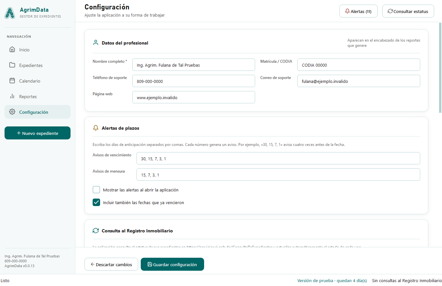The height and width of the screenshot is (286, 442).
Task: Click 'Versión de prueba · quedan 4 día(s)' status text
Action: click(332, 281)
